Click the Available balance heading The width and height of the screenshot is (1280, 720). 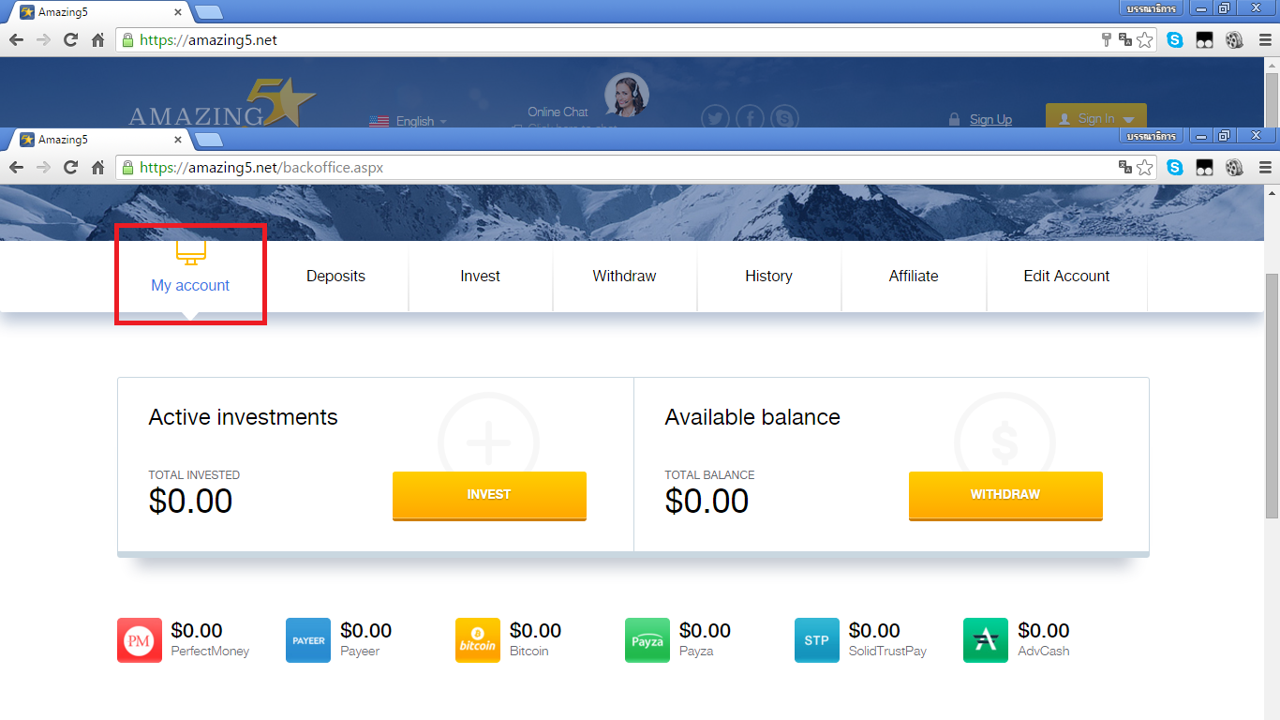(752, 417)
